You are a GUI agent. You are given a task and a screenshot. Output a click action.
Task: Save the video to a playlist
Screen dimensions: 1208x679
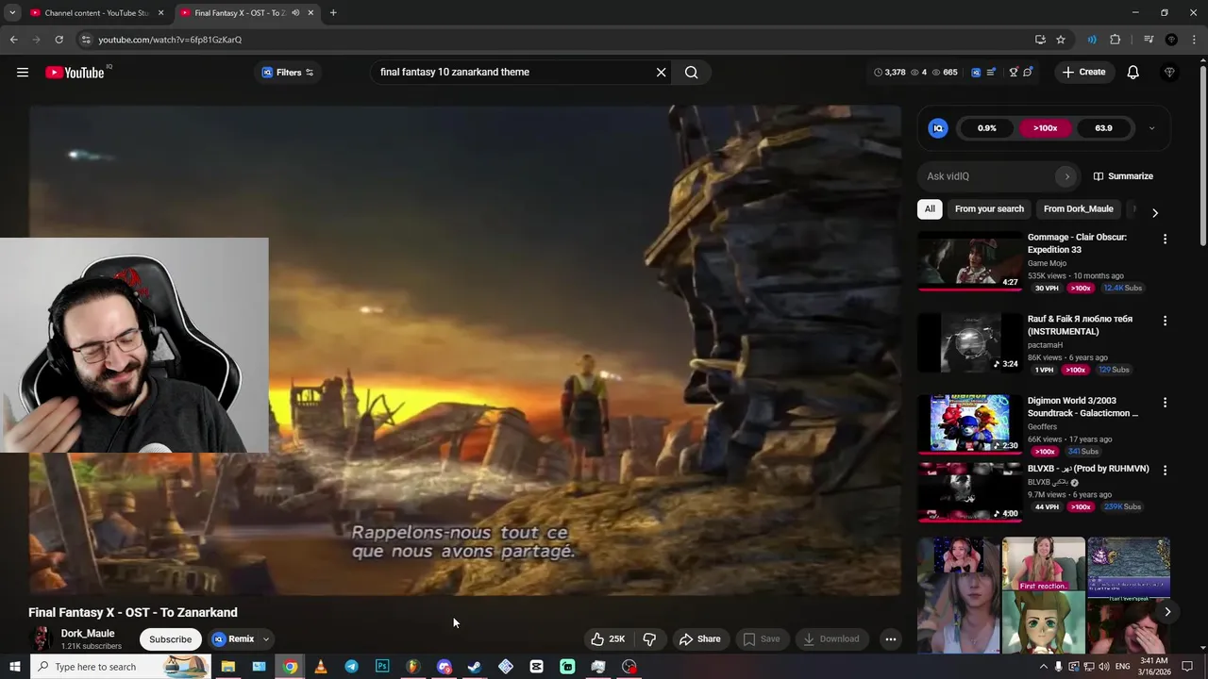pos(761,639)
